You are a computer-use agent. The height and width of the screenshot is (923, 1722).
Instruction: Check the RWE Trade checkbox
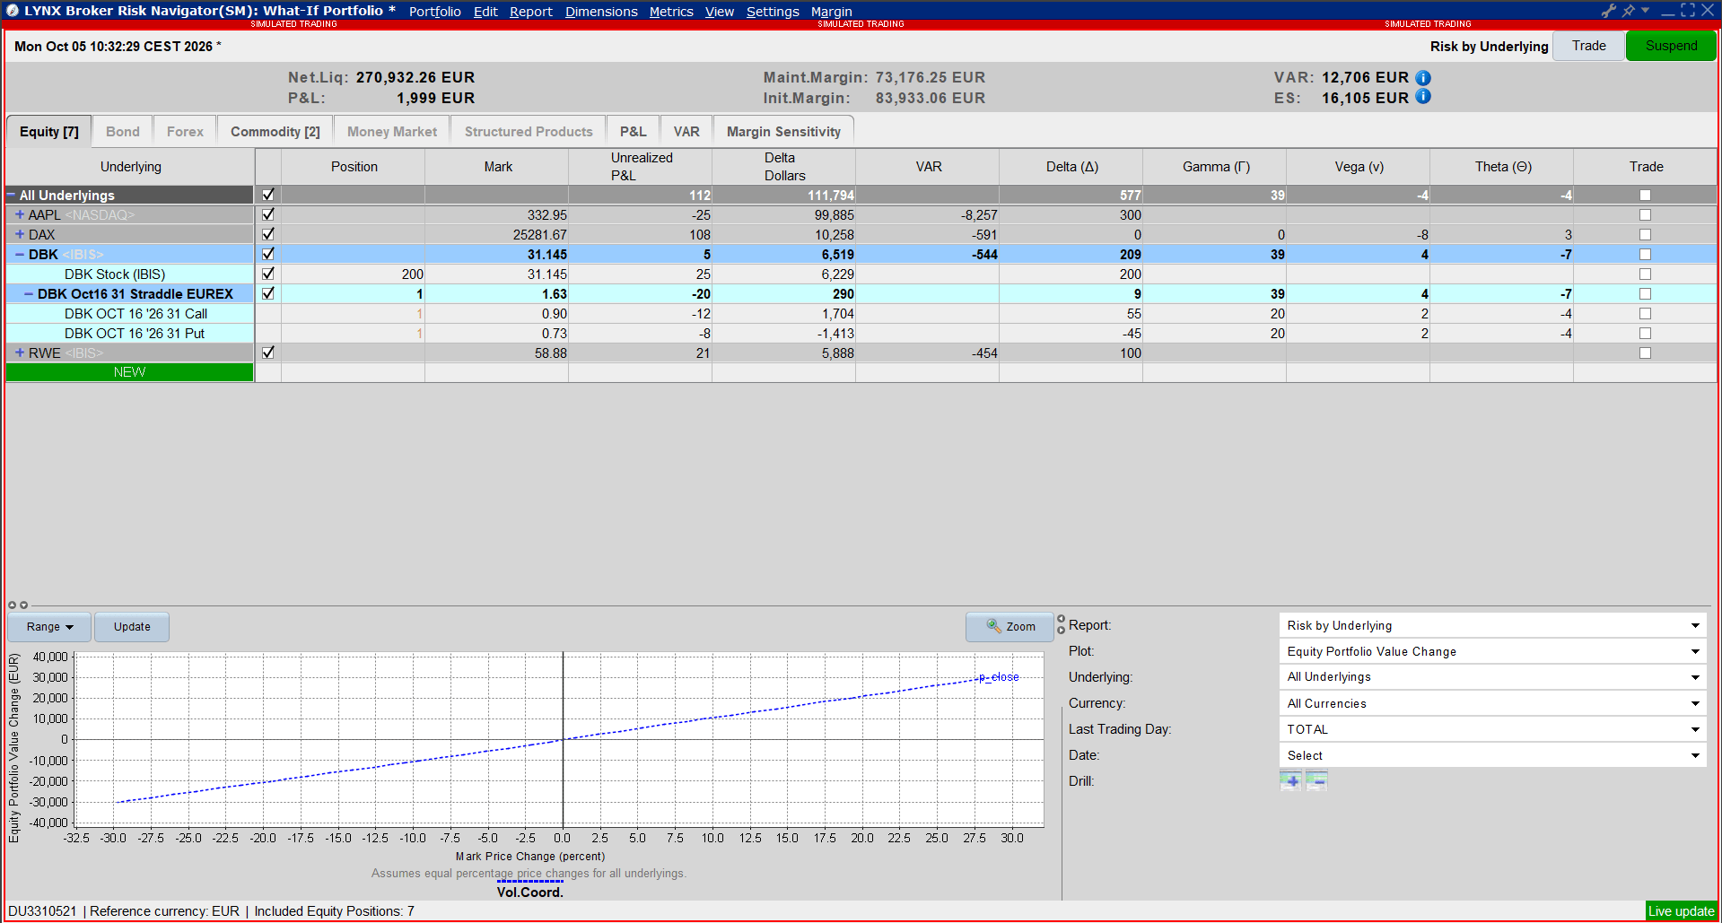(1645, 353)
